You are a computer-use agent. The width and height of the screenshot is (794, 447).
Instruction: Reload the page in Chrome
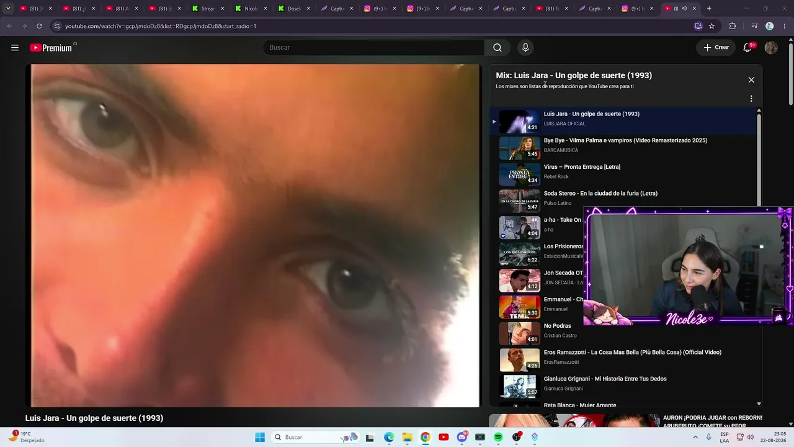click(39, 26)
